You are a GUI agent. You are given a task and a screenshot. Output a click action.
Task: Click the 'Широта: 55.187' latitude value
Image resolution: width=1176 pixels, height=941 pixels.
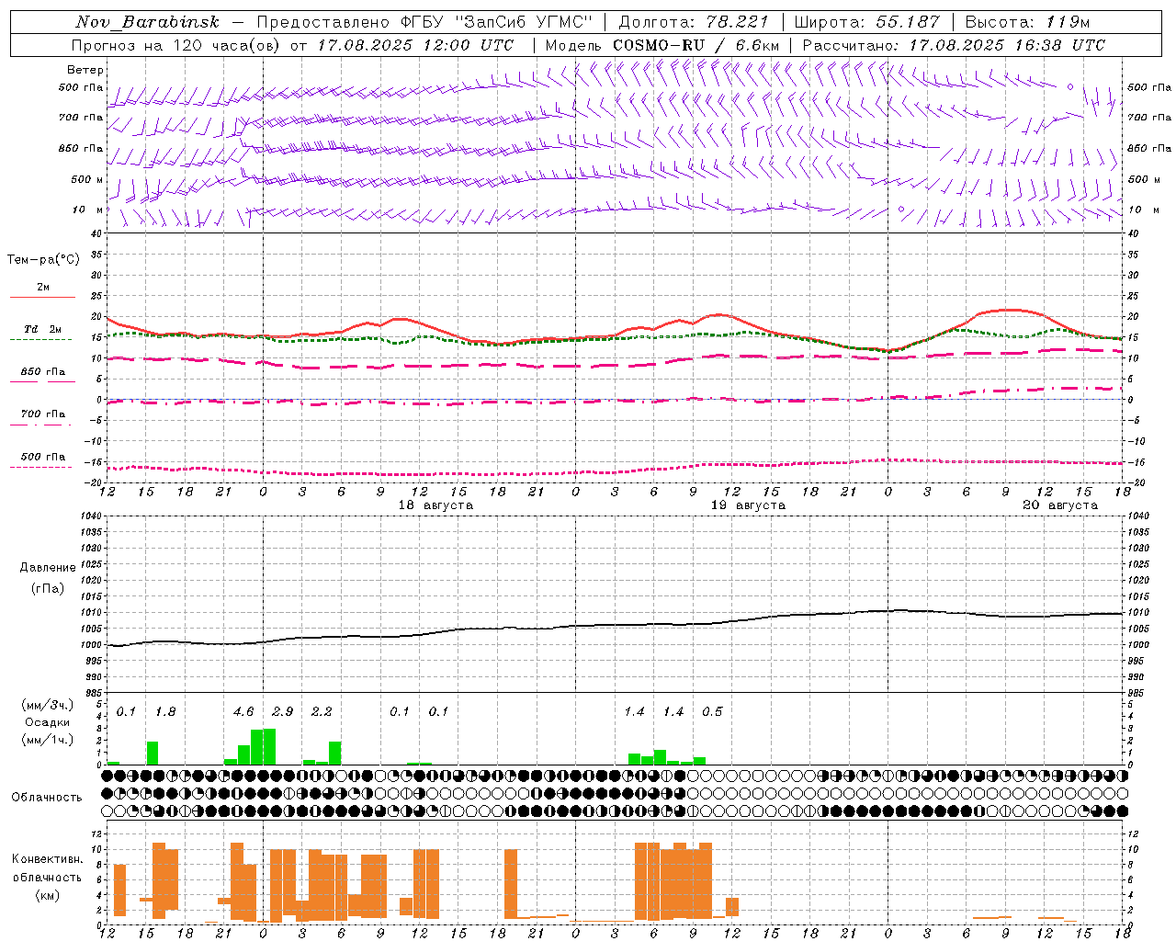(x=867, y=22)
